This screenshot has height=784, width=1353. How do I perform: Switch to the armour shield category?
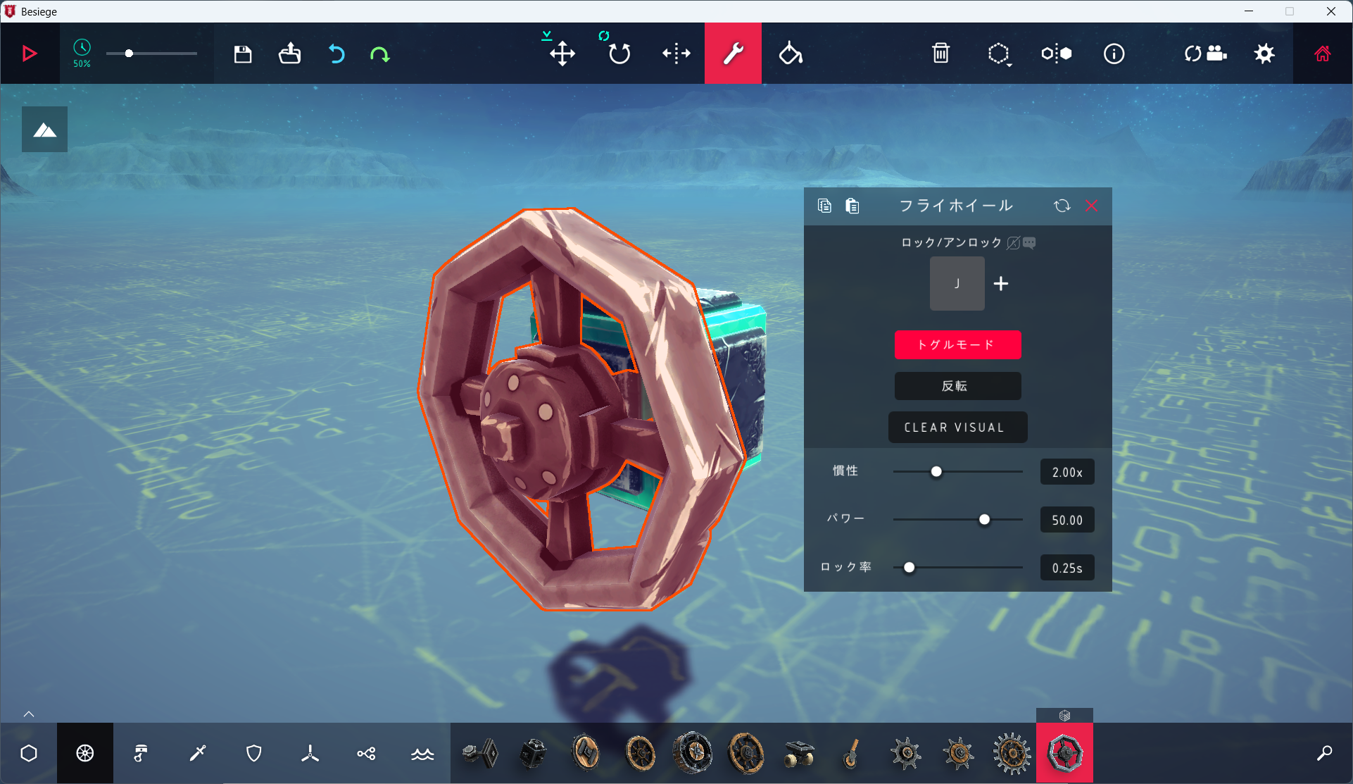coord(254,753)
